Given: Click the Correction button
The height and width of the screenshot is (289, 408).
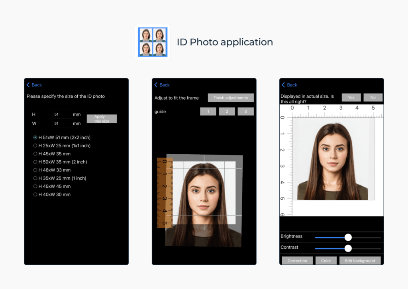Looking at the screenshot, I should (297, 260).
